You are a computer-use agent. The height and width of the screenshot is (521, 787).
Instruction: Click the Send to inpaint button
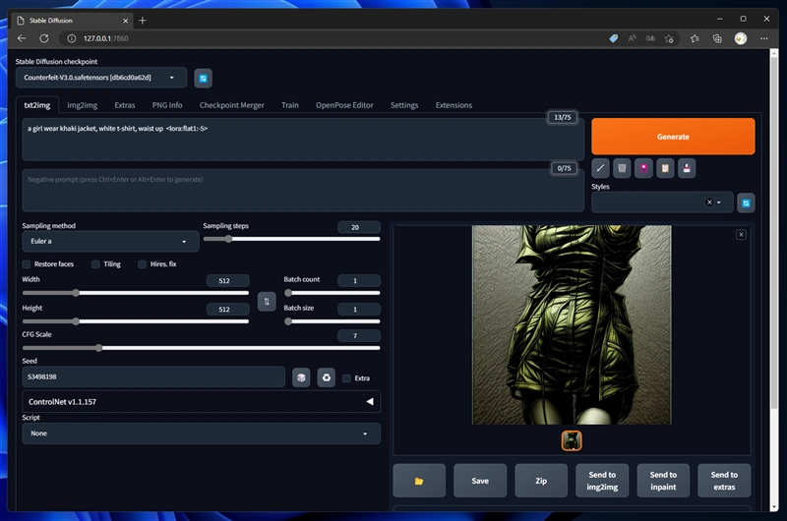coord(663,481)
